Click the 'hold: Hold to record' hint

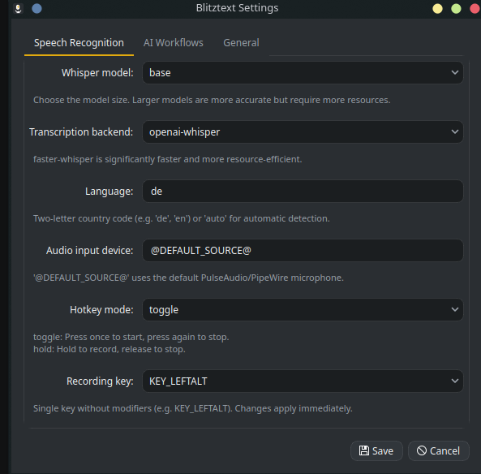coord(110,349)
